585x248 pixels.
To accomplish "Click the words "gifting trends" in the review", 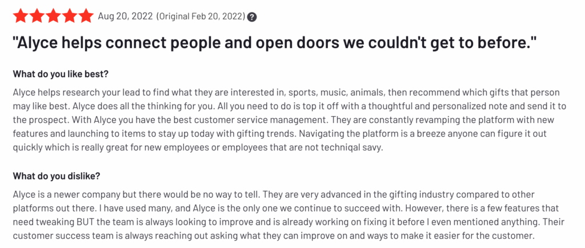I will 263,134.
